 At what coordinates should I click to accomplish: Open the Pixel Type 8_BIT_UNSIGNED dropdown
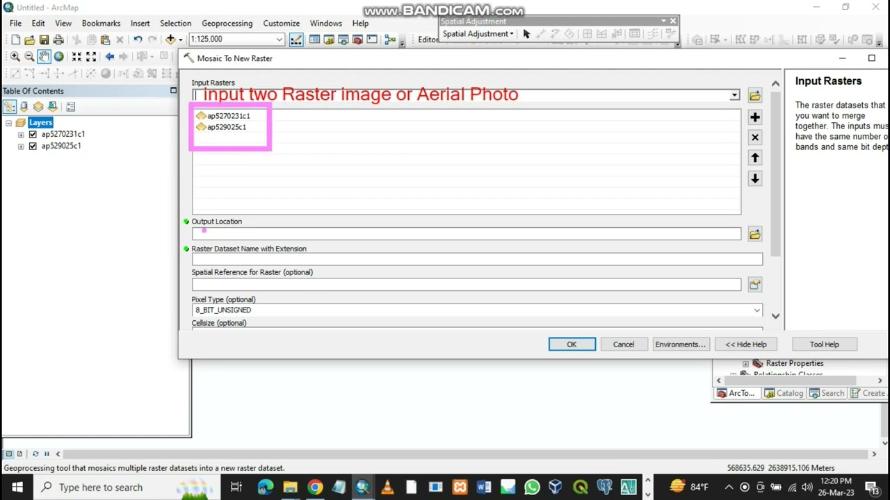click(756, 310)
